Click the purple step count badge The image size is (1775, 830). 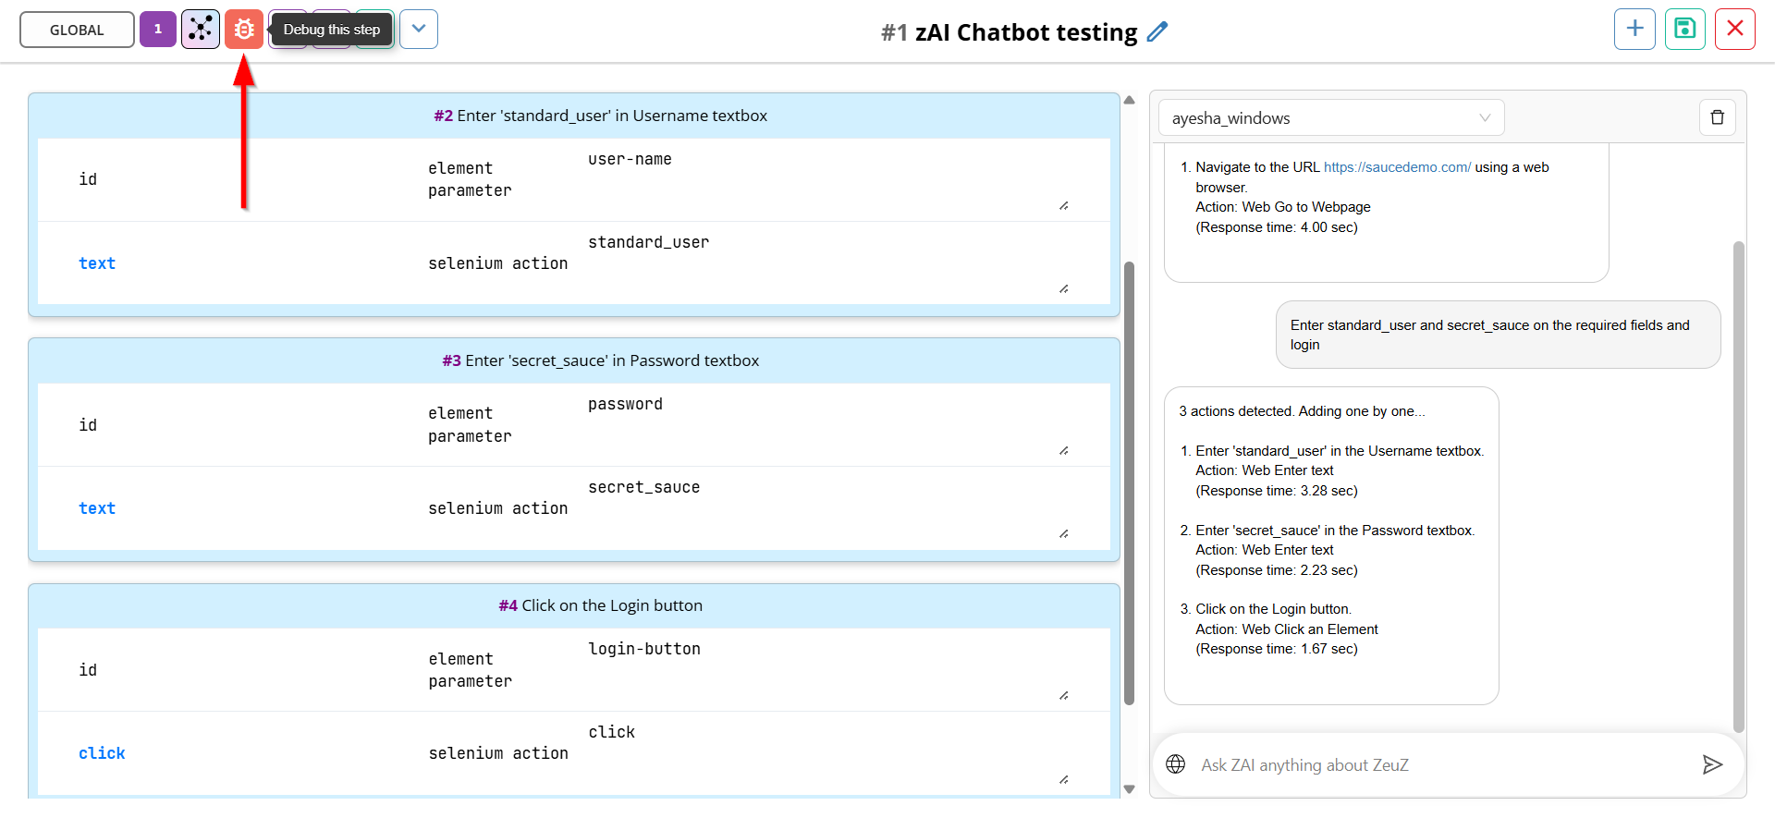(158, 30)
